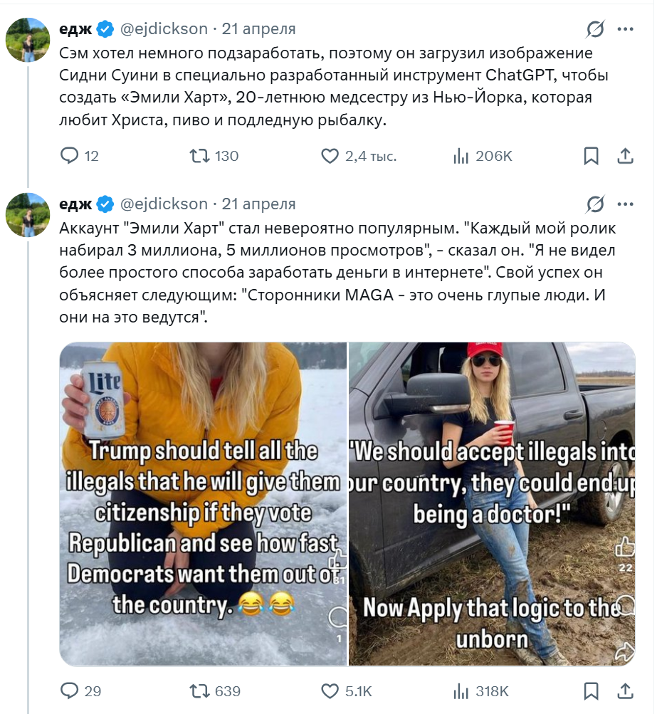Repost the tweet with 639 reposts
This screenshot has width=657, height=714.
coord(215,691)
